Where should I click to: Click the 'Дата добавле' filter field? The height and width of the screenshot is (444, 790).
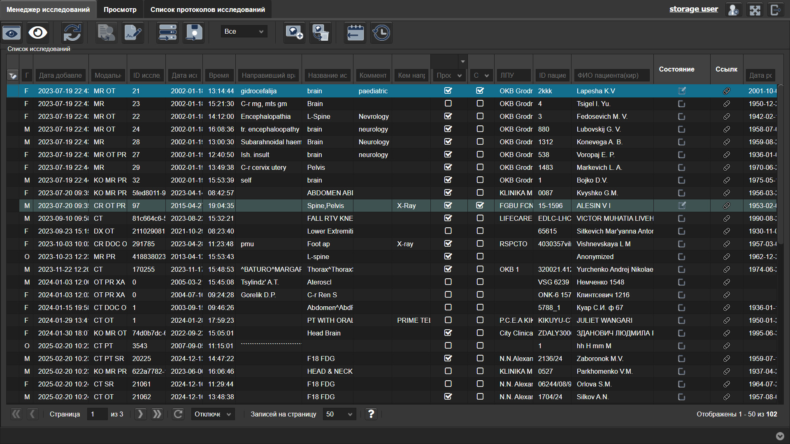click(60, 75)
